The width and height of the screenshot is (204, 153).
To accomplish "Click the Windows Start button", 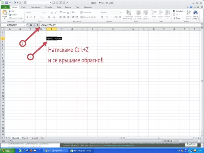I will coord(8,150).
